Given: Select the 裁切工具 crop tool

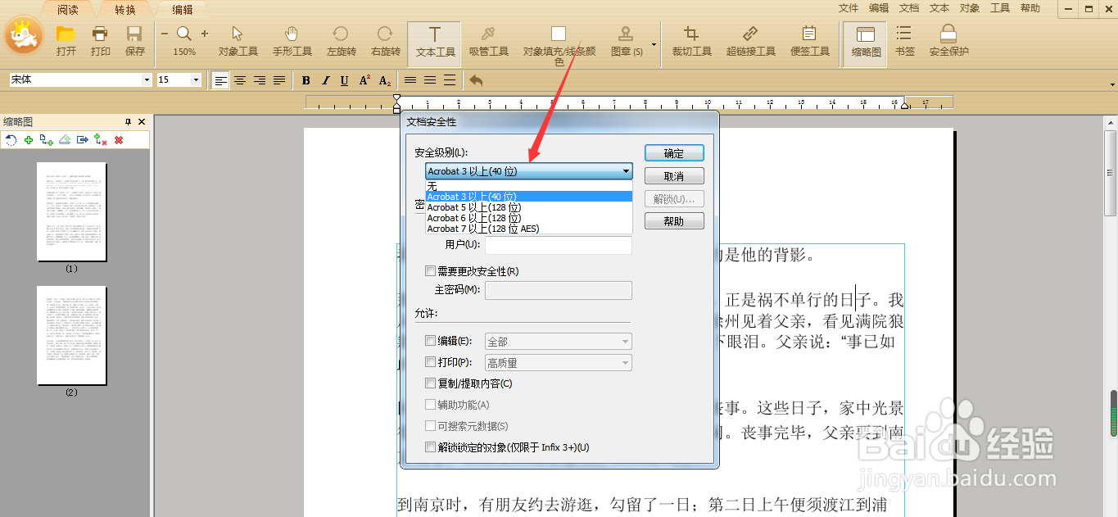Looking at the screenshot, I should (690, 43).
